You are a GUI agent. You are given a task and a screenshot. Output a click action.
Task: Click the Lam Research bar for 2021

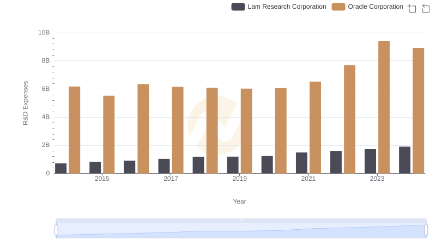301,163
